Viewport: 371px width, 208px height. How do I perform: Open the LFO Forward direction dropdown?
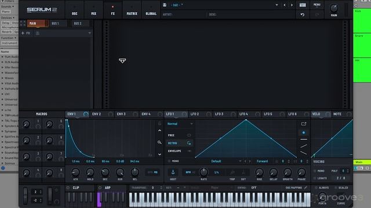[262, 161]
